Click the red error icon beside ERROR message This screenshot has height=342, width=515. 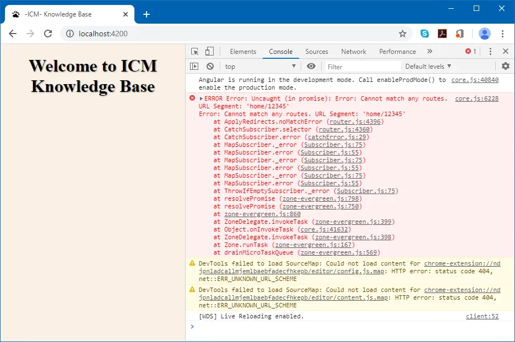point(192,98)
